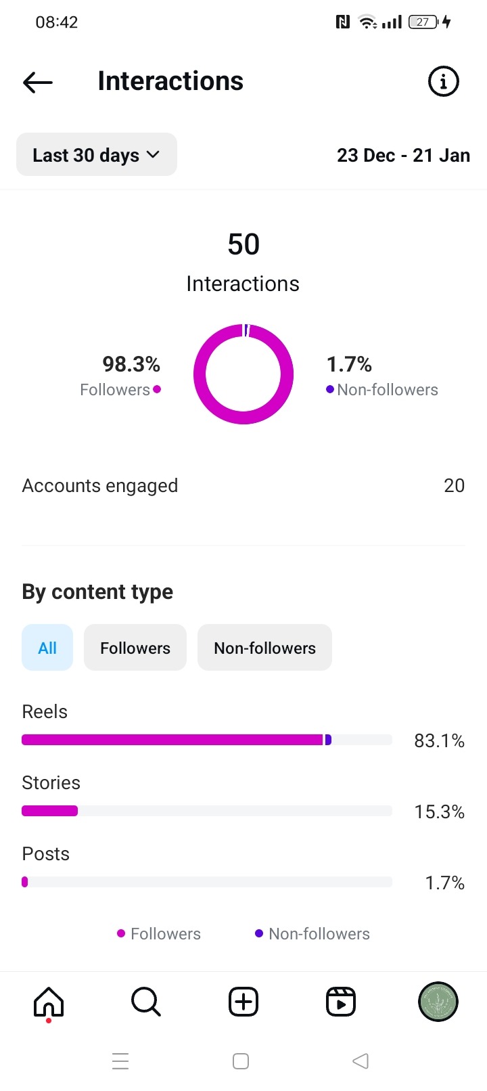Expand the Last 30 days dropdown
The width and height of the screenshot is (487, 1091).
pyautogui.click(x=97, y=154)
